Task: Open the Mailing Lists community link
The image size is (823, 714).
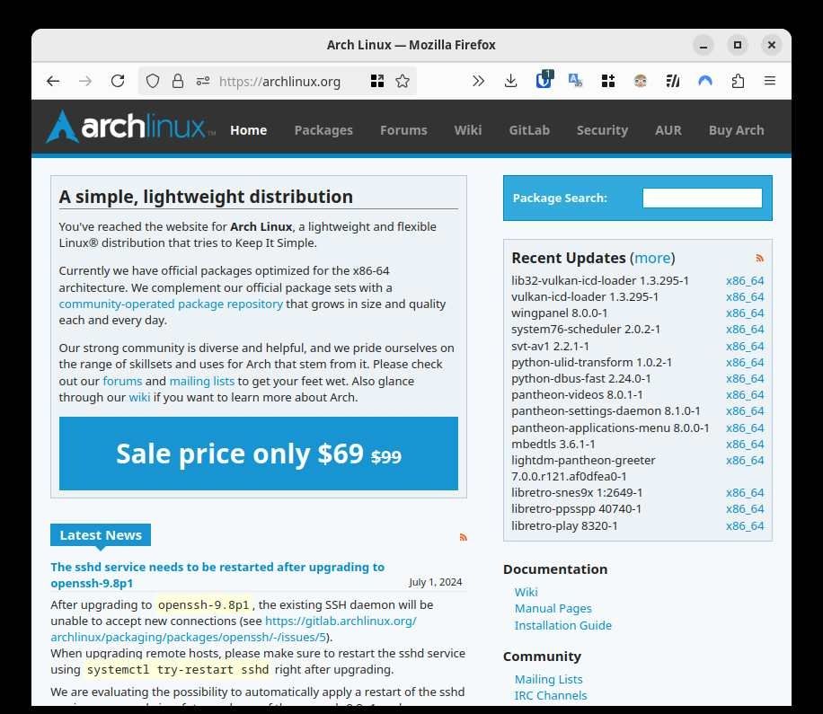Action: pyautogui.click(x=548, y=679)
